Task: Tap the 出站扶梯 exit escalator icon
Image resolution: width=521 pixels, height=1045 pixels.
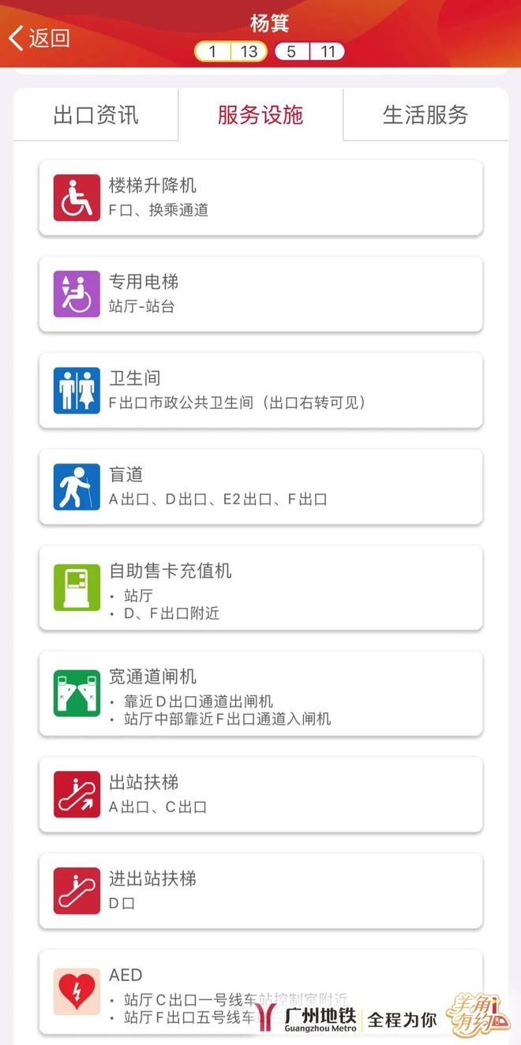Action: point(75,793)
